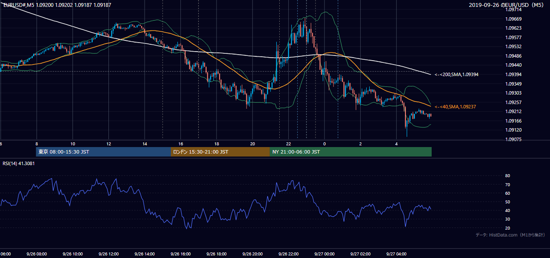Click the NY 21:00-06:00 JST session bar
The height and width of the screenshot is (258, 550).
click(351, 152)
